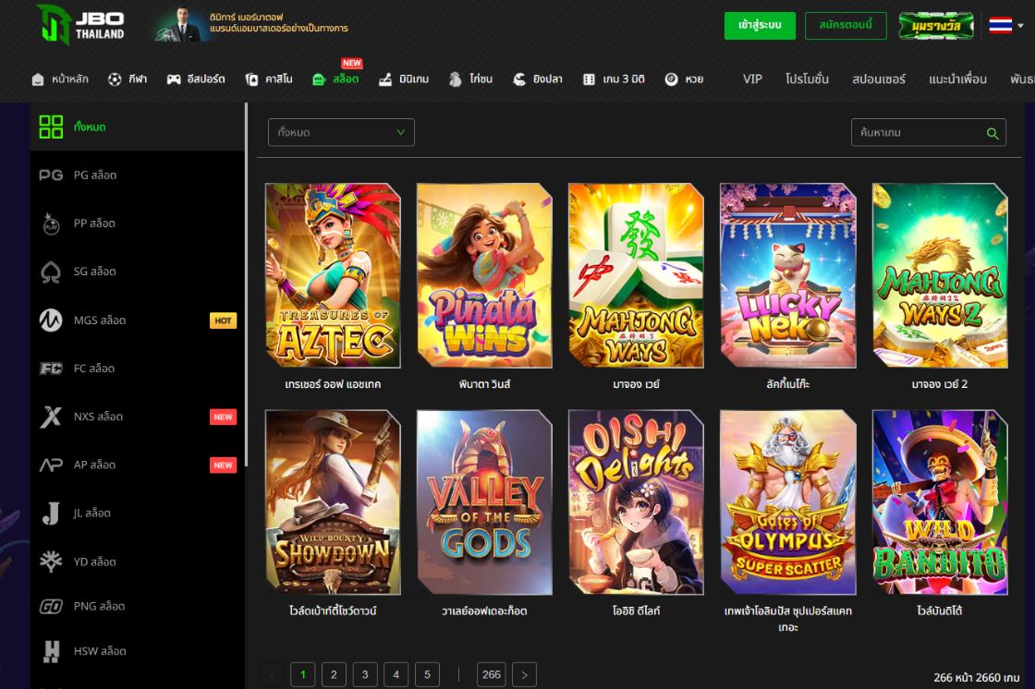Image resolution: width=1035 pixels, height=689 pixels.
Task: Open the Treasures of Aztec game thumbnail
Action: pos(333,275)
